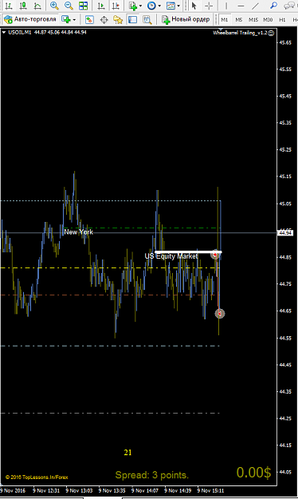Open the periods clock icon
Screen dimensions: 298x499
(152, 6)
